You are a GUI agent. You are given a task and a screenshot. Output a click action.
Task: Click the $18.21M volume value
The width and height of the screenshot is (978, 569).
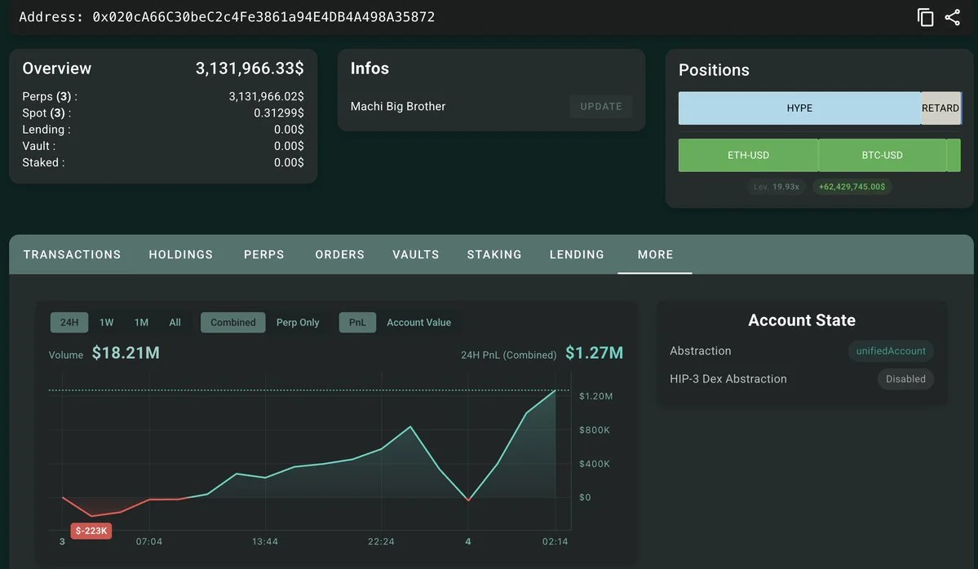126,353
